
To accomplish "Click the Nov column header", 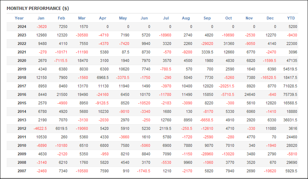I will pos(249,18).
